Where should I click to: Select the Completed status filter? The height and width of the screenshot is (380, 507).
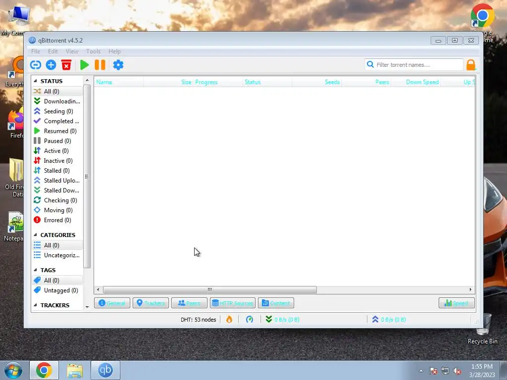[57, 121]
